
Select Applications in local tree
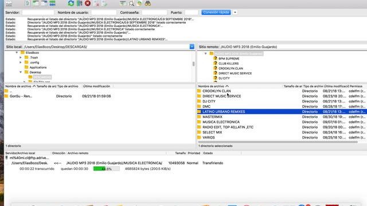click(38, 68)
